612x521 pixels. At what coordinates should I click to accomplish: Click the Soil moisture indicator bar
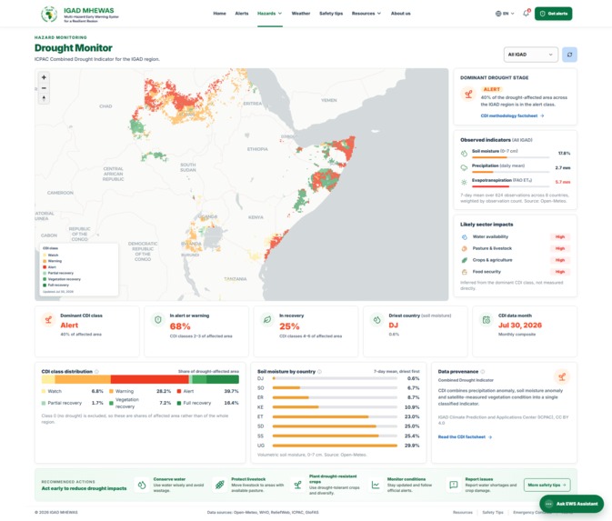coord(510,157)
